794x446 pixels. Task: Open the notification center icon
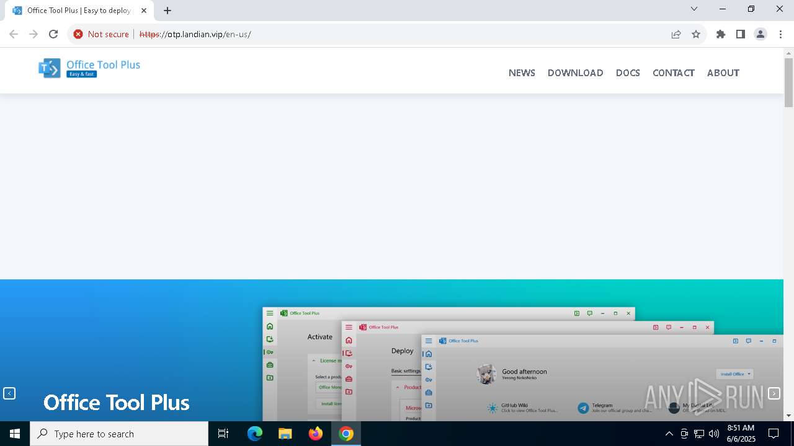coord(774,434)
